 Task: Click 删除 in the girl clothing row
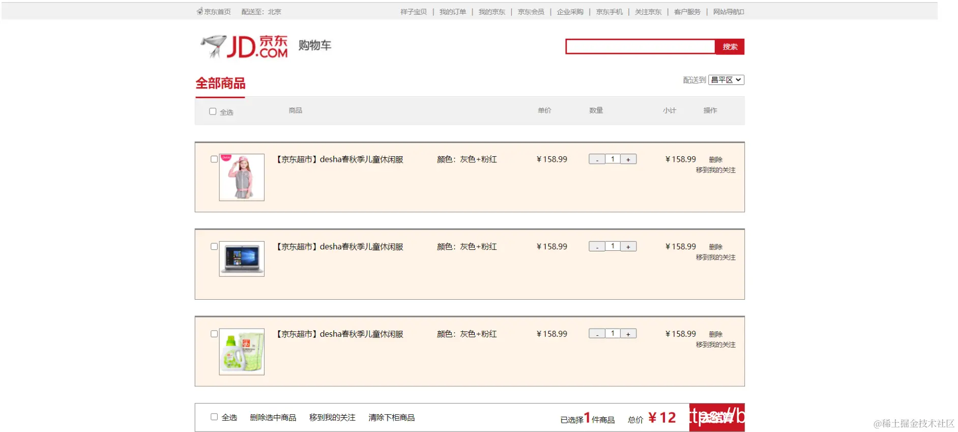tap(716, 160)
